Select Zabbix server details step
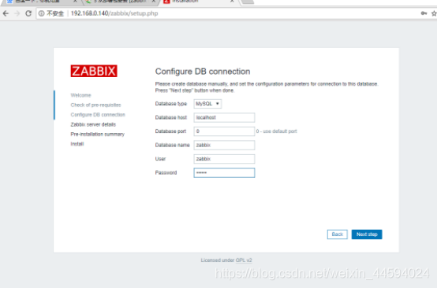 [x=93, y=124]
